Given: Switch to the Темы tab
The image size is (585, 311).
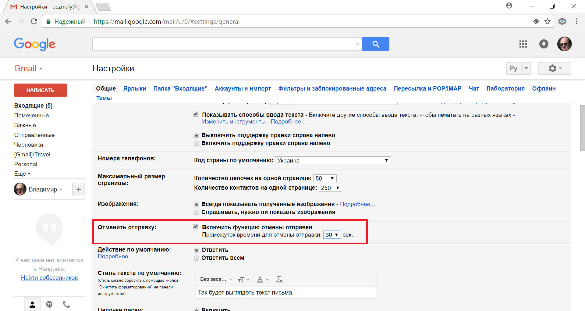Looking at the screenshot, I should 104,98.
